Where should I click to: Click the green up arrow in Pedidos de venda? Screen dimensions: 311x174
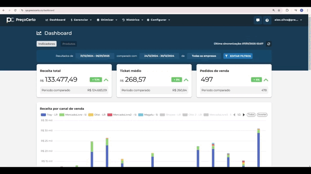point(266,80)
